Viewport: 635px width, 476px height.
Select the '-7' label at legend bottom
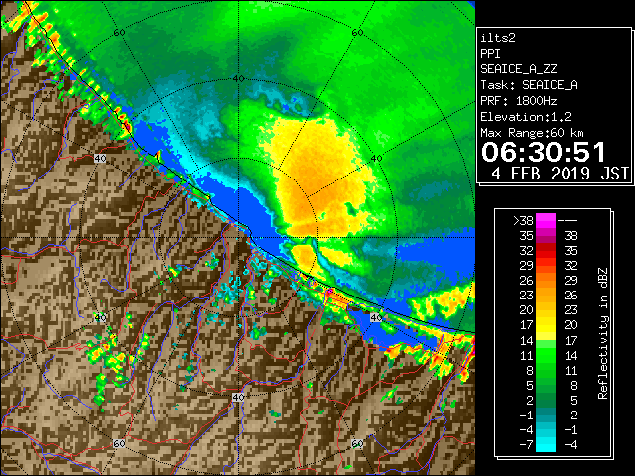pos(526,445)
